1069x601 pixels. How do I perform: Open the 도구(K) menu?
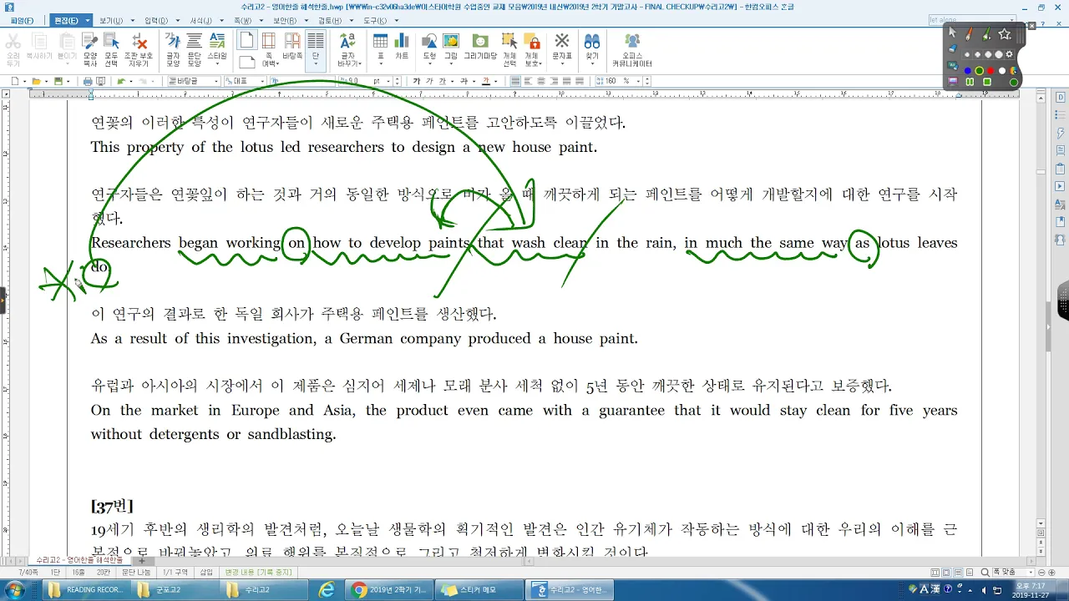[375, 20]
